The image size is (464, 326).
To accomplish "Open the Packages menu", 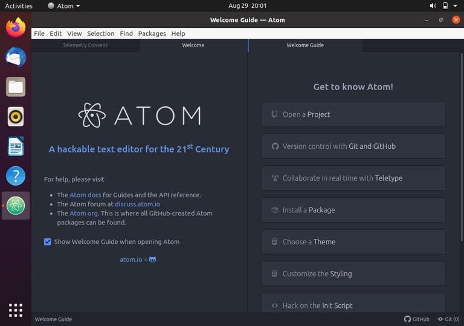I will pos(152,33).
